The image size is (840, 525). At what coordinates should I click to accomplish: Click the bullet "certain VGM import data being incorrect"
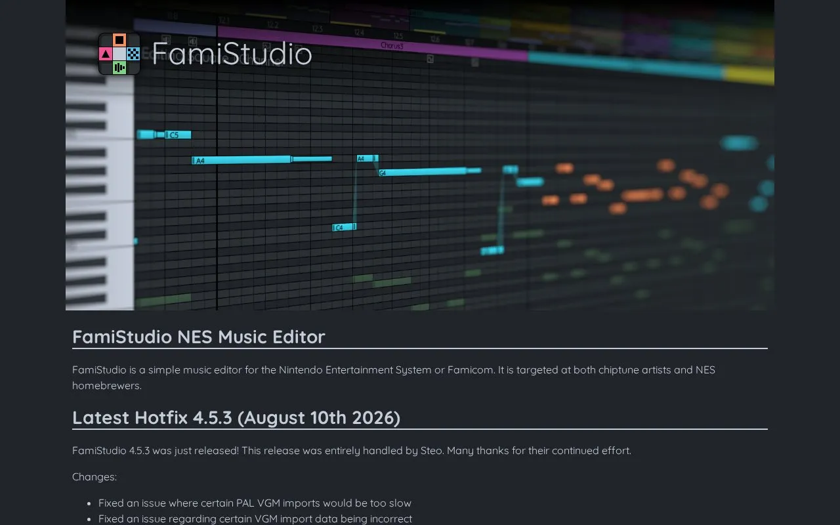[255, 519]
